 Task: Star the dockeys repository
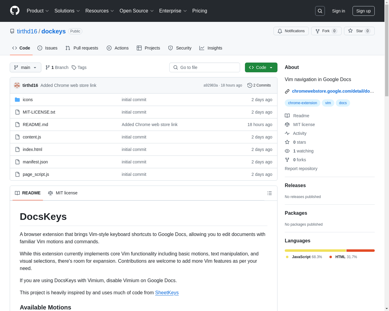(x=359, y=31)
